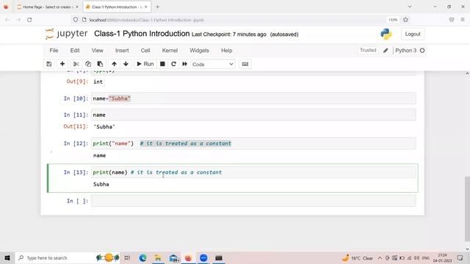Open the Edit menu
Viewport: 470px width, 264px height.
[x=75, y=51]
